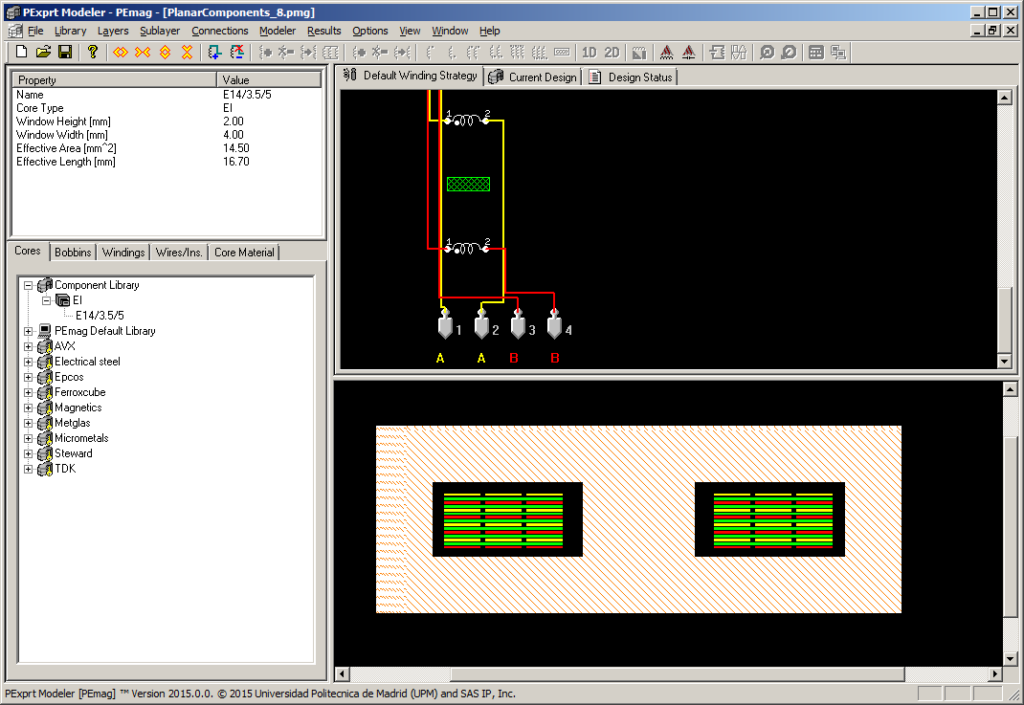Click the right magnifier toolbar icon

coord(790,53)
